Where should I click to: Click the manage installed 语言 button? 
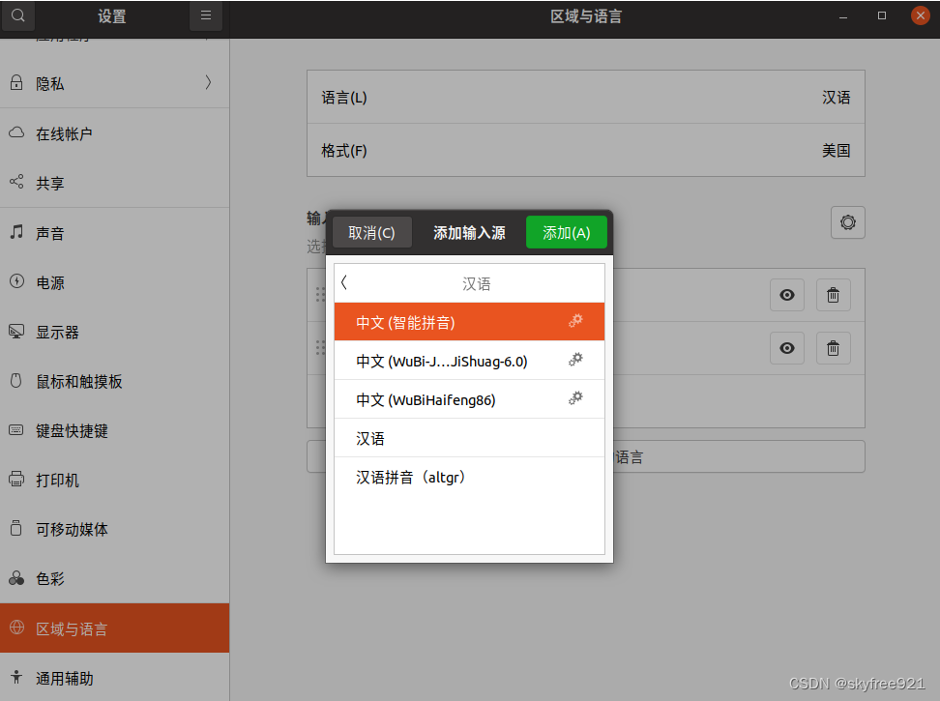(x=586, y=456)
